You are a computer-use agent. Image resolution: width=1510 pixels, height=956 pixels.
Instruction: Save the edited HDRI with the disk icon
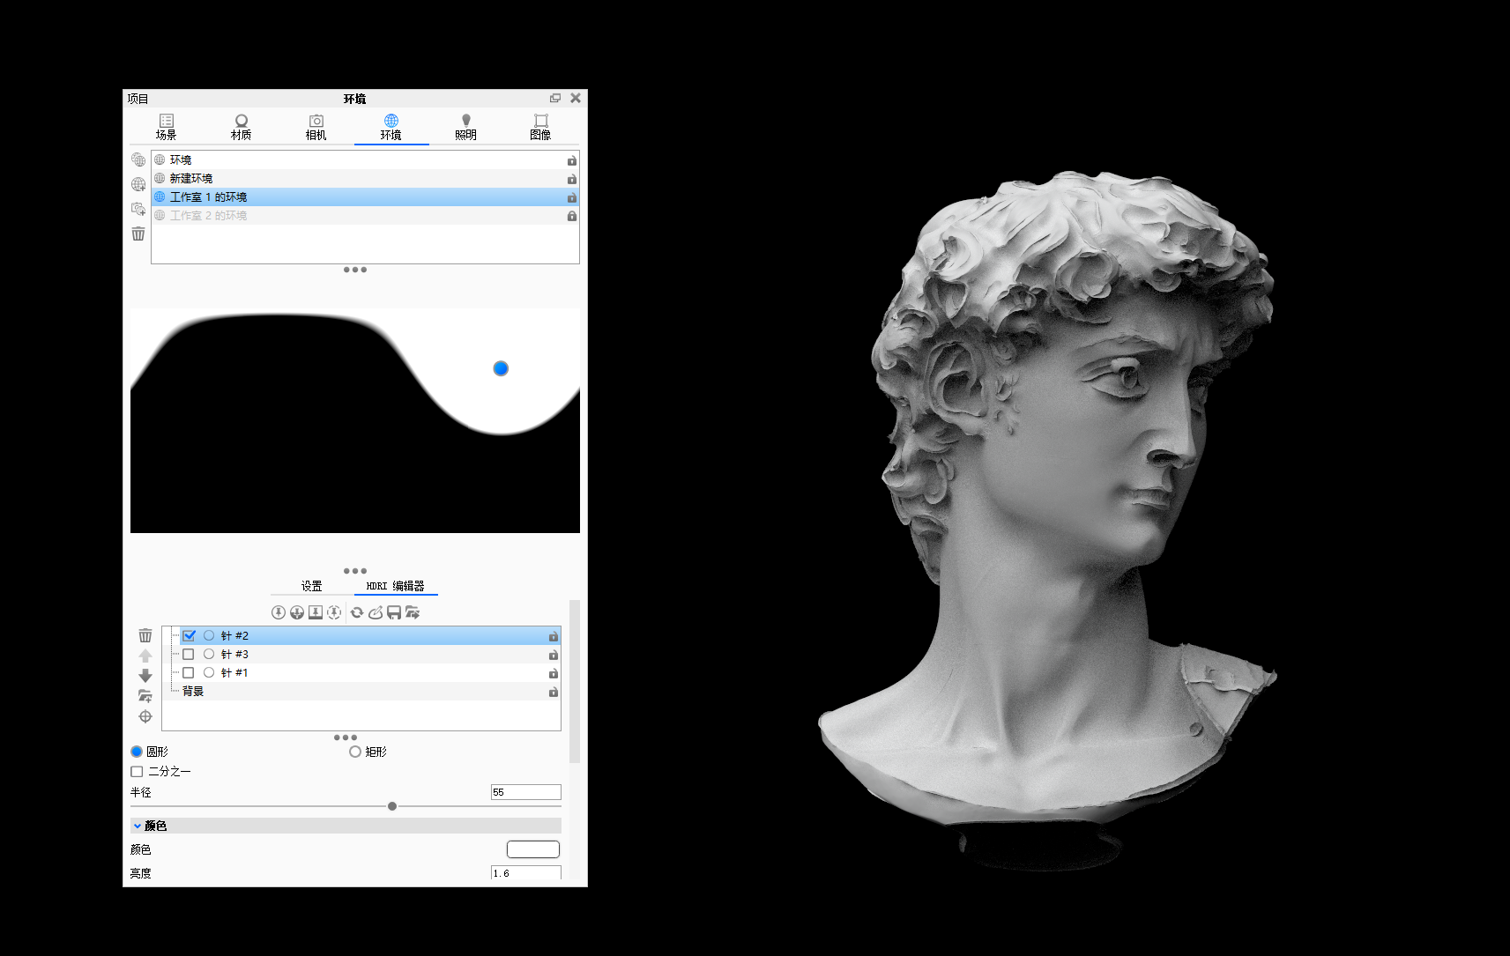coord(394,612)
